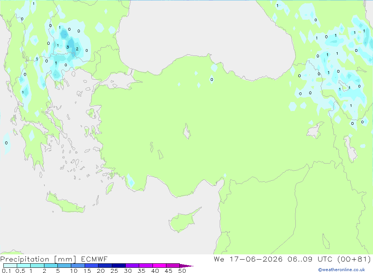Click the legend label '35'
373x273 pixels.
click(x=141, y=271)
